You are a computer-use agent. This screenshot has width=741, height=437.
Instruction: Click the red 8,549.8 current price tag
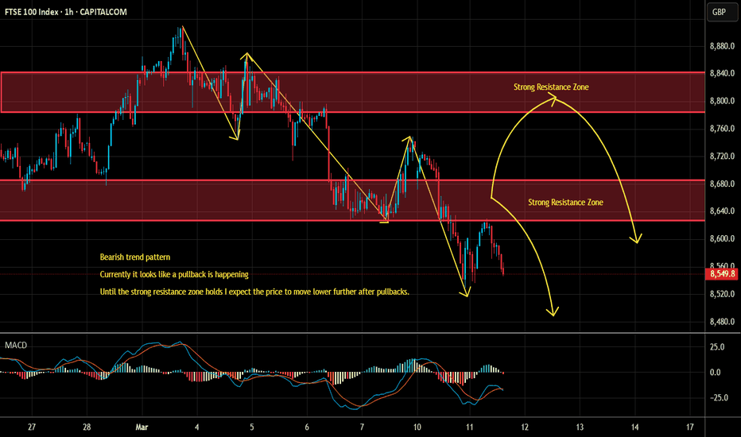pos(722,274)
